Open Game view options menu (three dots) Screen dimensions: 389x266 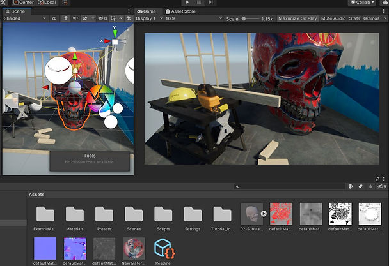(384, 11)
